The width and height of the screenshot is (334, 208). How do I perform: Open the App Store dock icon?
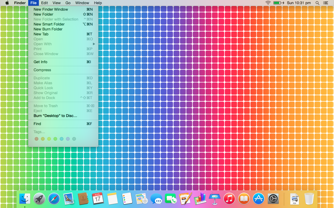tap(259, 199)
